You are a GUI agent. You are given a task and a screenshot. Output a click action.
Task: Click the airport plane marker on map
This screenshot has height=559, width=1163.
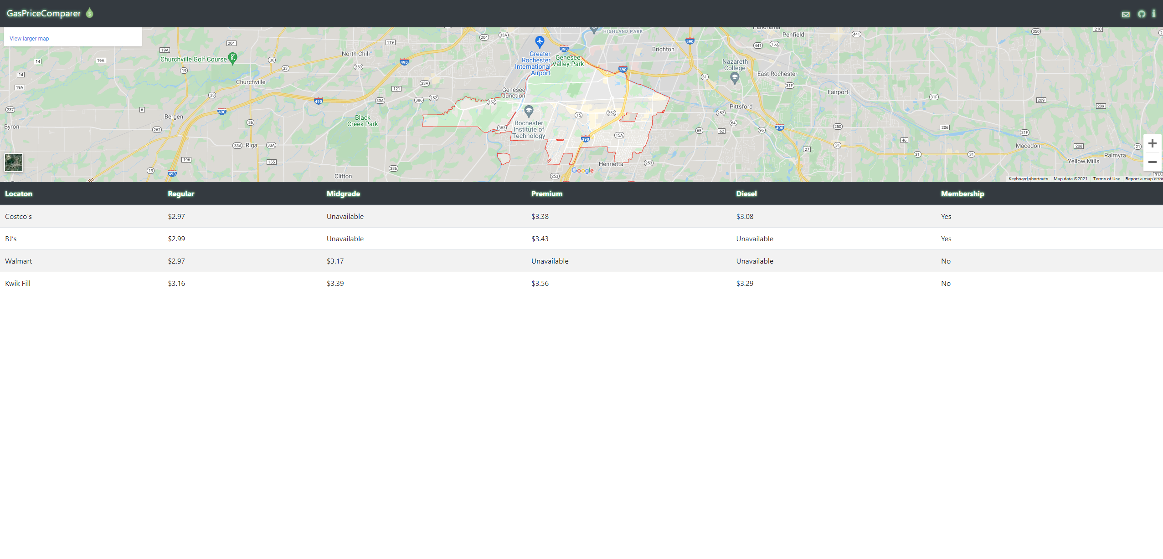click(540, 42)
